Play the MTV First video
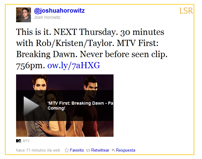202x159 pixels. [31, 106]
